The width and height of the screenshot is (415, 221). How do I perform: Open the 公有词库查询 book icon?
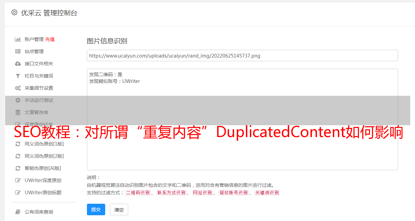pos(18,212)
